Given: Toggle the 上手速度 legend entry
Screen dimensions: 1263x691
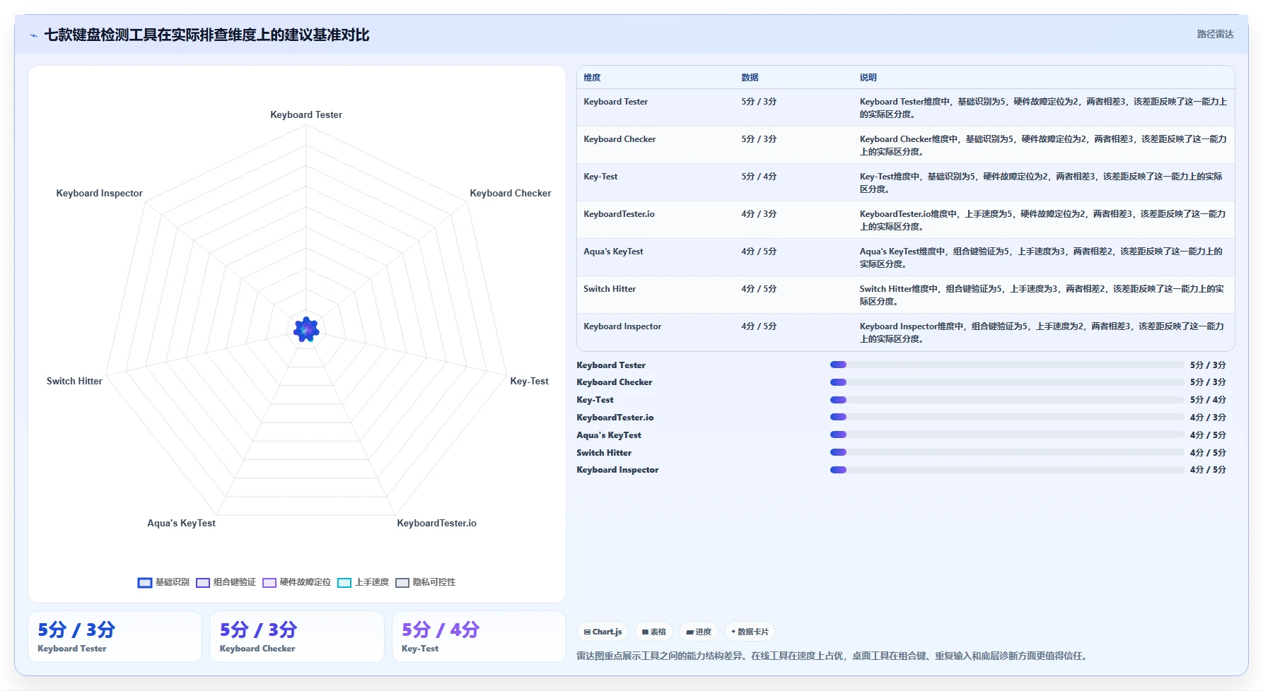Looking at the screenshot, I should tap(363, 582).
